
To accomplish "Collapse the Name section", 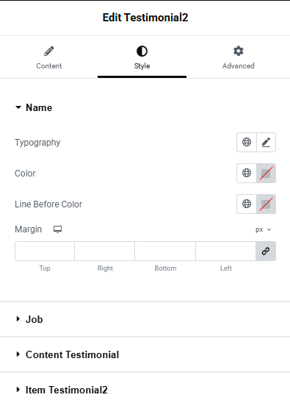I will click(34, 107).
